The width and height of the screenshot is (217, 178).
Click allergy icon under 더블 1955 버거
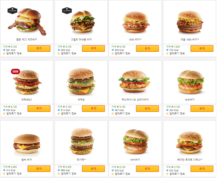[167, 54]
